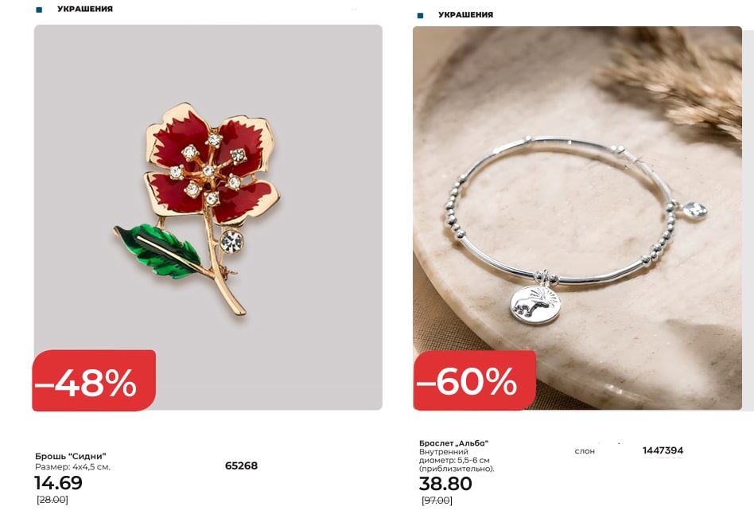Select product code 65268
This screenshot has height=522, width=754.
[x=242, y=466]
